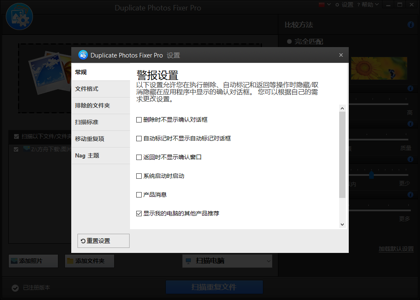
Task: Click the slider track above 高 label
Action: pyautogui.click(x=378, y=104)
